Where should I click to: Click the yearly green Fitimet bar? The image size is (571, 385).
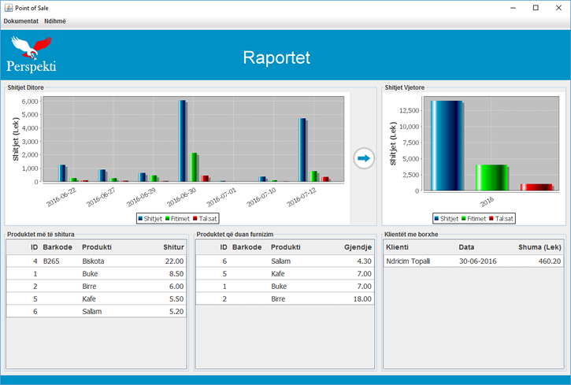click(x=491, y=178)
